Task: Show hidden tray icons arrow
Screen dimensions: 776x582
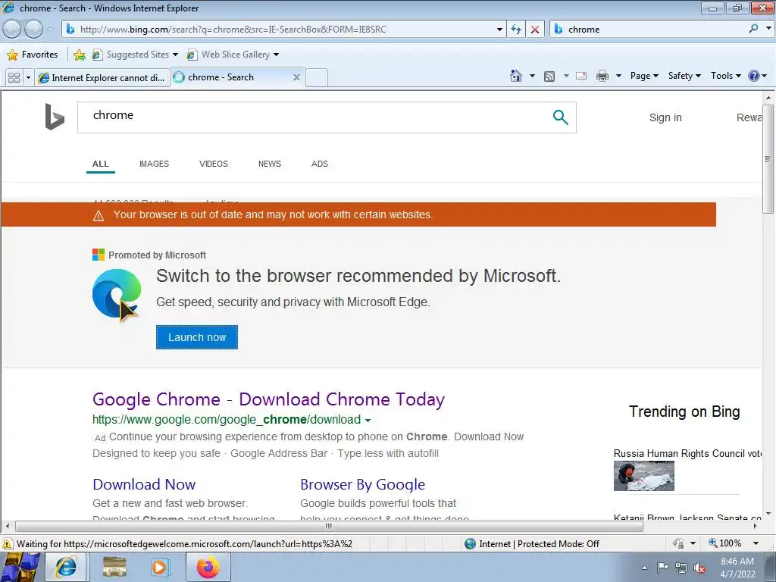Action: tap(644, 568)
